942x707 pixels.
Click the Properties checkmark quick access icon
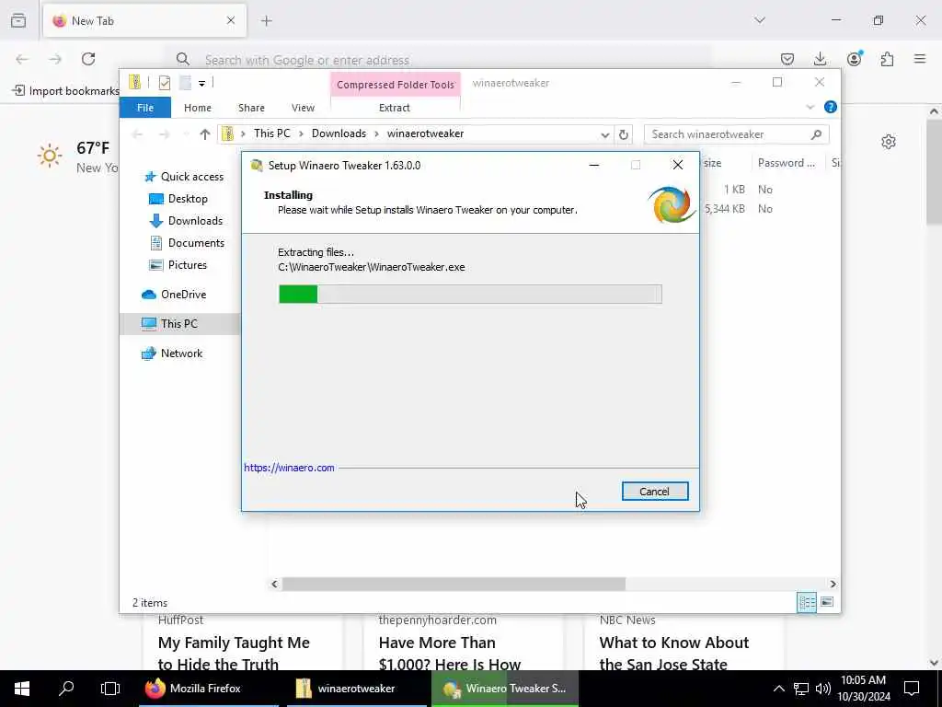point(164,83)
